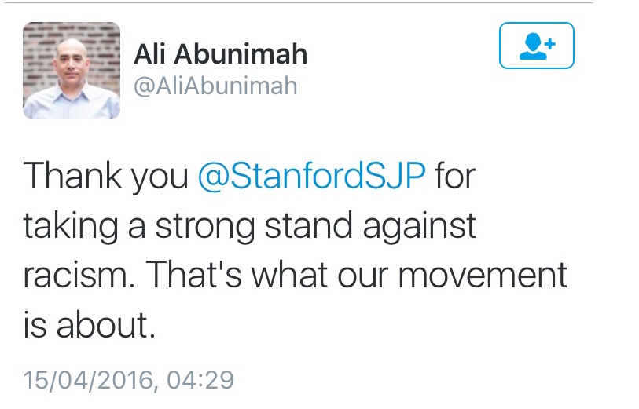Open Ali Abunimah's profile photo

click(x=72, y=71)
